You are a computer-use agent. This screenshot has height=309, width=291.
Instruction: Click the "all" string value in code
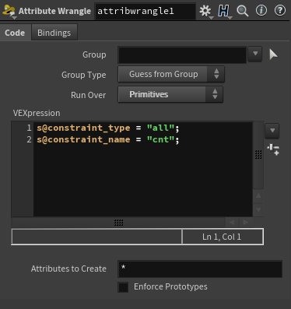pyautogui.click(x=160, y=128)
